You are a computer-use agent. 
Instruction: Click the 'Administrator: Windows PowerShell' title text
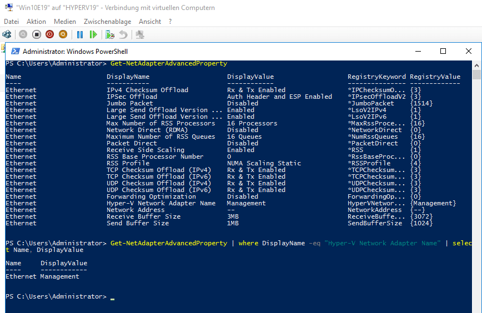click(76, 52)
